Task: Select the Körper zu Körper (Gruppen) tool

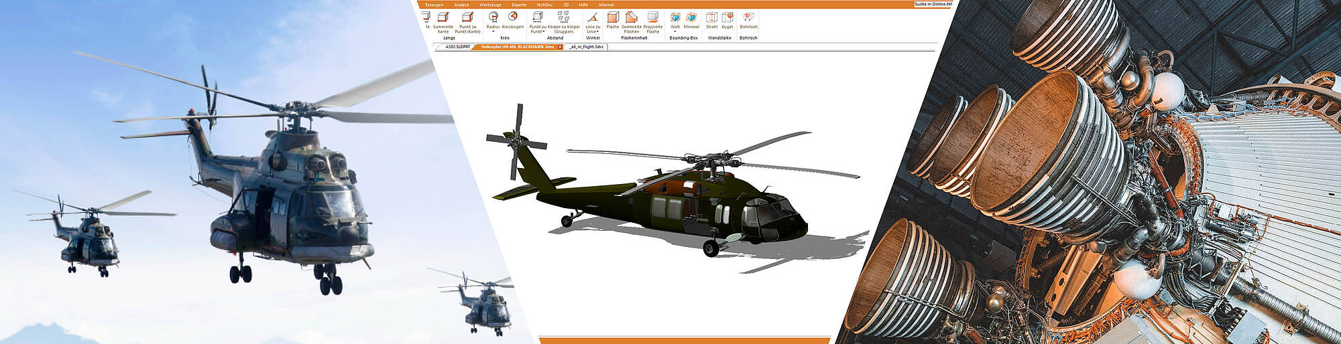Action: click(x=564, y=22)
